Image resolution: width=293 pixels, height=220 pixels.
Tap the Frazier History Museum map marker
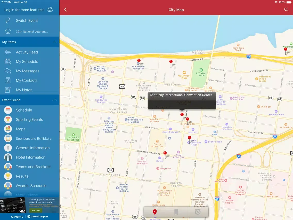coord(95,68)
